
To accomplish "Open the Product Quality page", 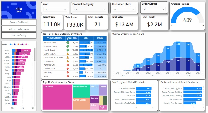I will pos(19,35).
